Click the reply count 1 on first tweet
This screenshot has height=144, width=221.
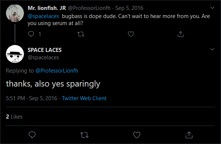pyautogui.click(x=40, y=34)
